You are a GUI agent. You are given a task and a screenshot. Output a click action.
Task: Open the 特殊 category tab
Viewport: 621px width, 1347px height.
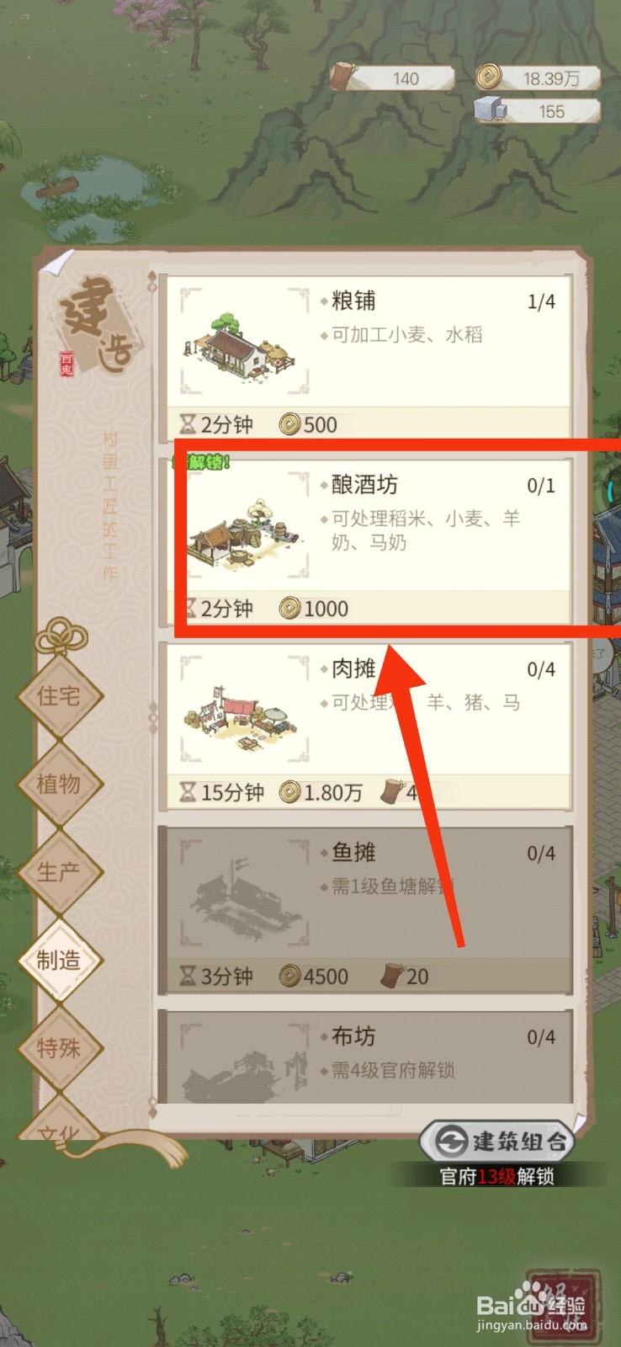click(x=59, y=1048)
